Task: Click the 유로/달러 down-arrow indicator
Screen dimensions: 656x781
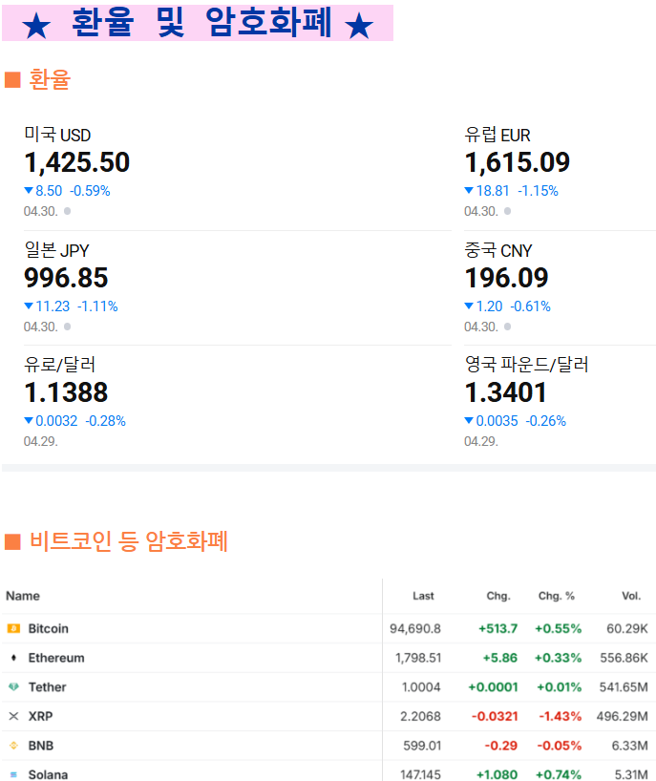Action: (29, 420)
